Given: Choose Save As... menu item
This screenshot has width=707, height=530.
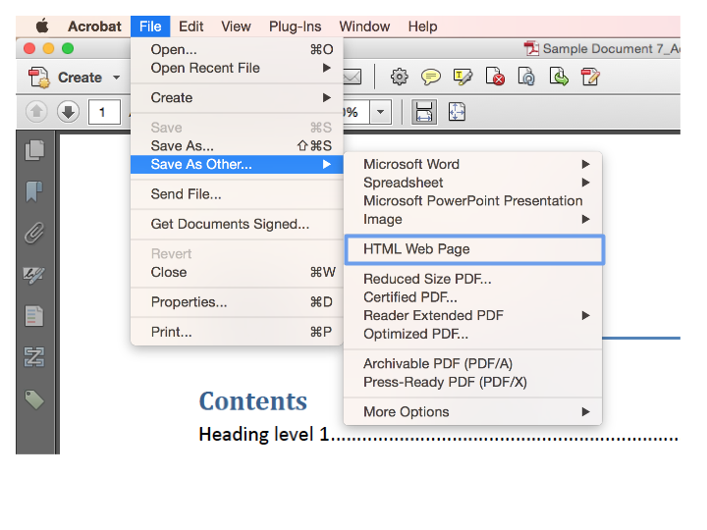Looking at the screenshot, I should point(237,145).
